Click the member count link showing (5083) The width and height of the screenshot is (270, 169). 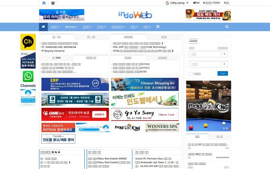click(211, 3)
